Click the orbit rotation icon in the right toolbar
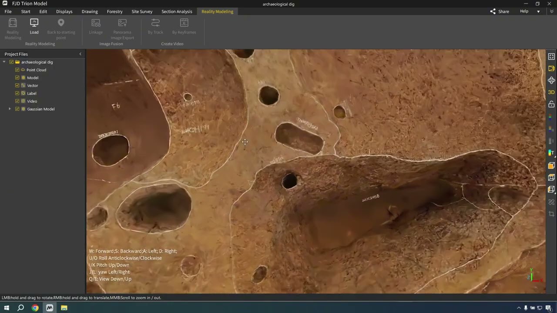This screenshot has height=313, width=557. coord(551,80)
